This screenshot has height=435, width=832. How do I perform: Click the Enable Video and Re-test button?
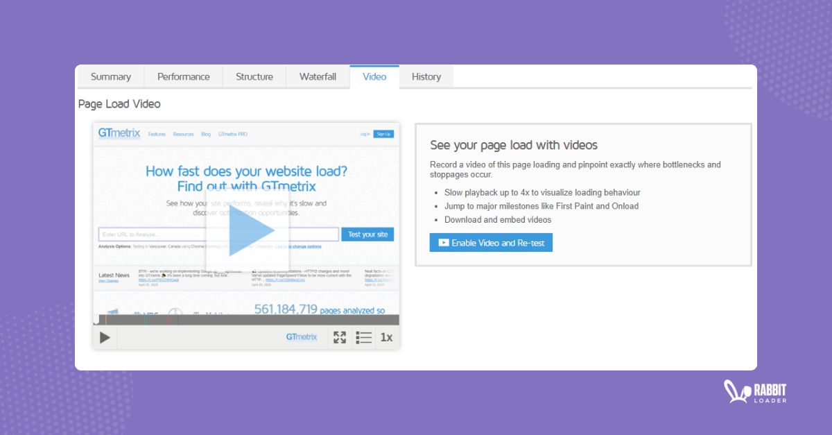tap(490, 242)
